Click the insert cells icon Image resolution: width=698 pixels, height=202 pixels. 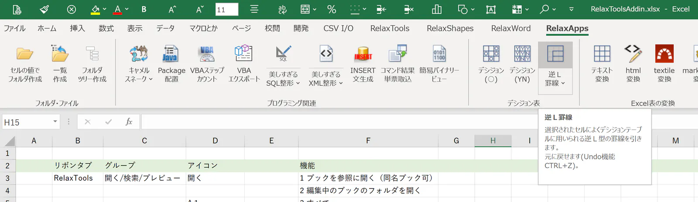[x=381, y=9]
